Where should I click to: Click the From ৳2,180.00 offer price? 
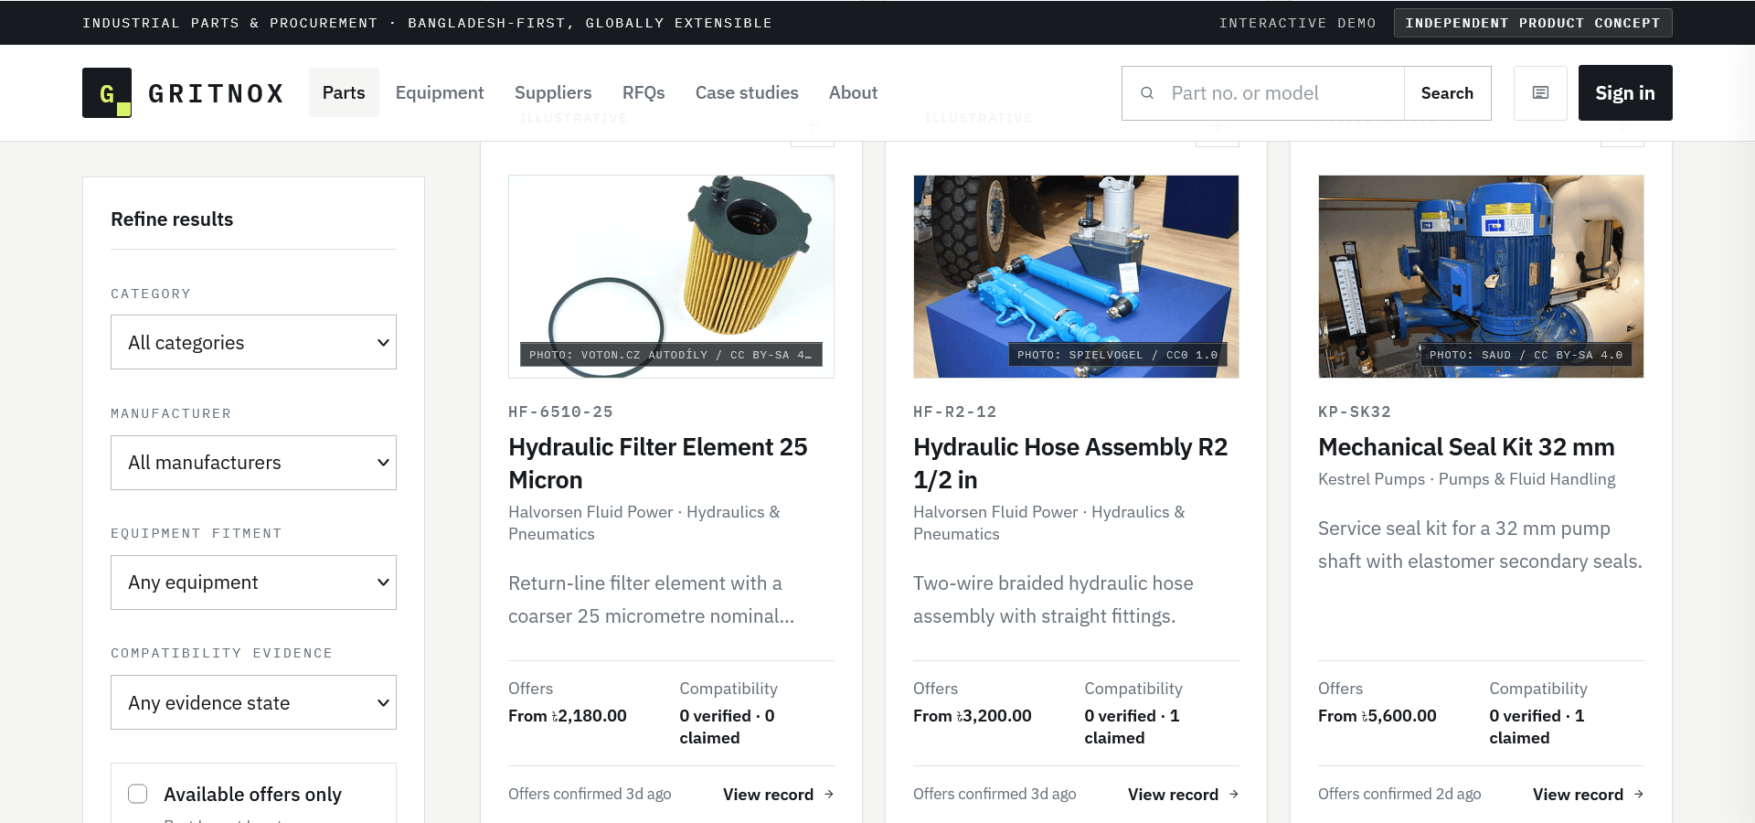pos(568,716)
